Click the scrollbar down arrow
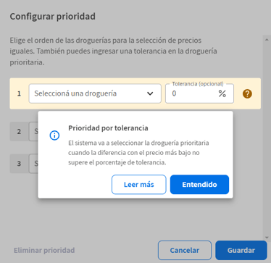271x263 pixels. point(267,238)
